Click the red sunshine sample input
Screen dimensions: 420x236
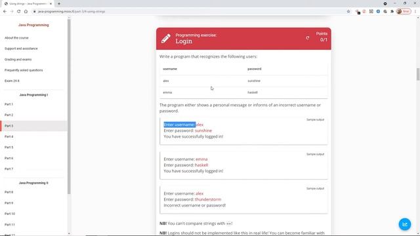[203, 130]
